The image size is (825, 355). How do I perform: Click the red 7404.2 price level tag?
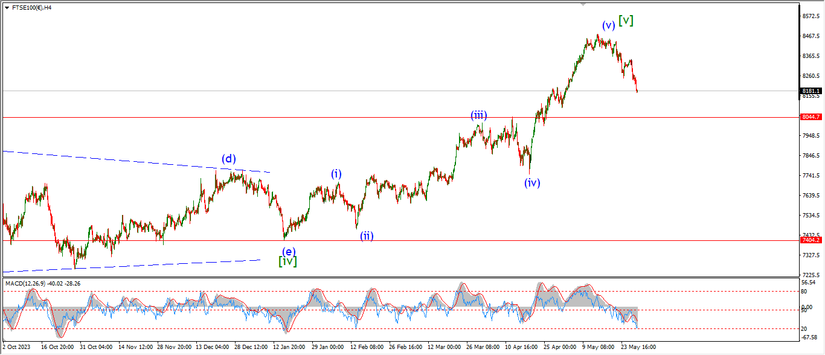point(811,240)
